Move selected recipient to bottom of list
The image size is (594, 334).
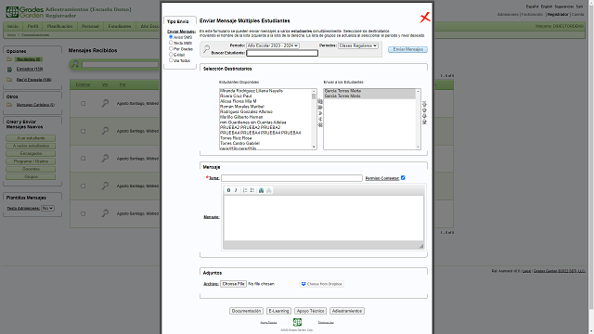424,122
